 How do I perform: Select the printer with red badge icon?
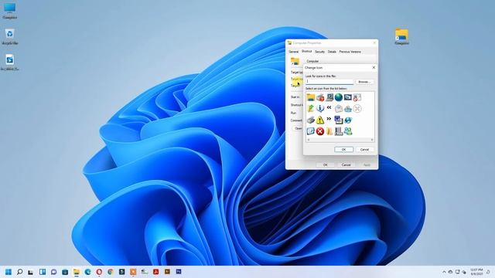(320, 97)
